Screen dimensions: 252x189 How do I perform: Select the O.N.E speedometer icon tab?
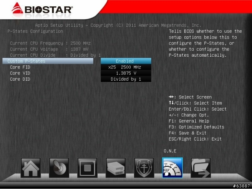(172, 168)
